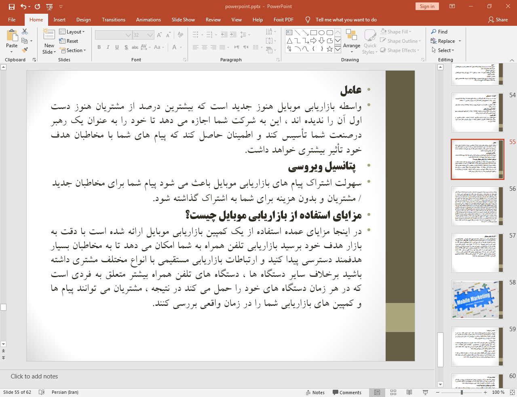Toggle Underline formatting
Image resolution: width=517 pixels, height=397 pixels.
tap(117, 47)
